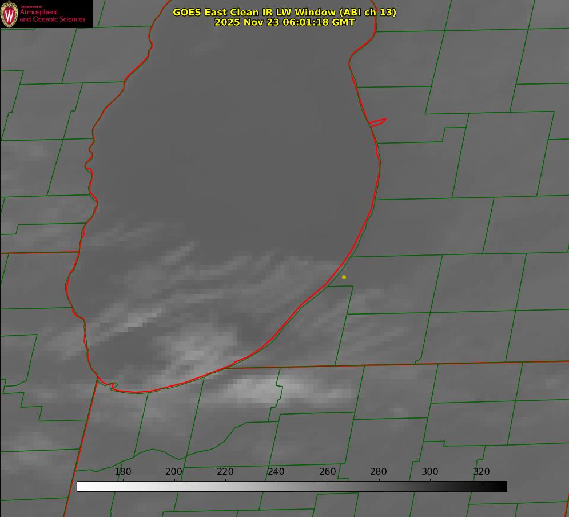569x517 pixels.
Task: Pick the 260 colorbar tick label
Action: coord(327,471)
